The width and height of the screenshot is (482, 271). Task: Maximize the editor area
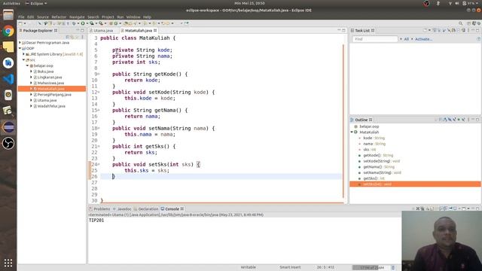(343, 30)
